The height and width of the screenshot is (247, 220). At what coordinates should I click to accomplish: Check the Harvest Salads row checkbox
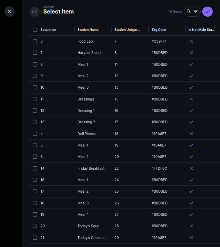pyautogui.click(x=35, y=53)
